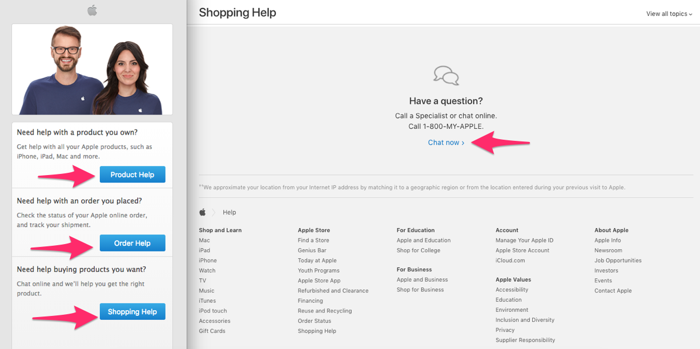Screen dimensions: 700x349
Task: Click the Order Help button
Action: (x=132, y=243)
